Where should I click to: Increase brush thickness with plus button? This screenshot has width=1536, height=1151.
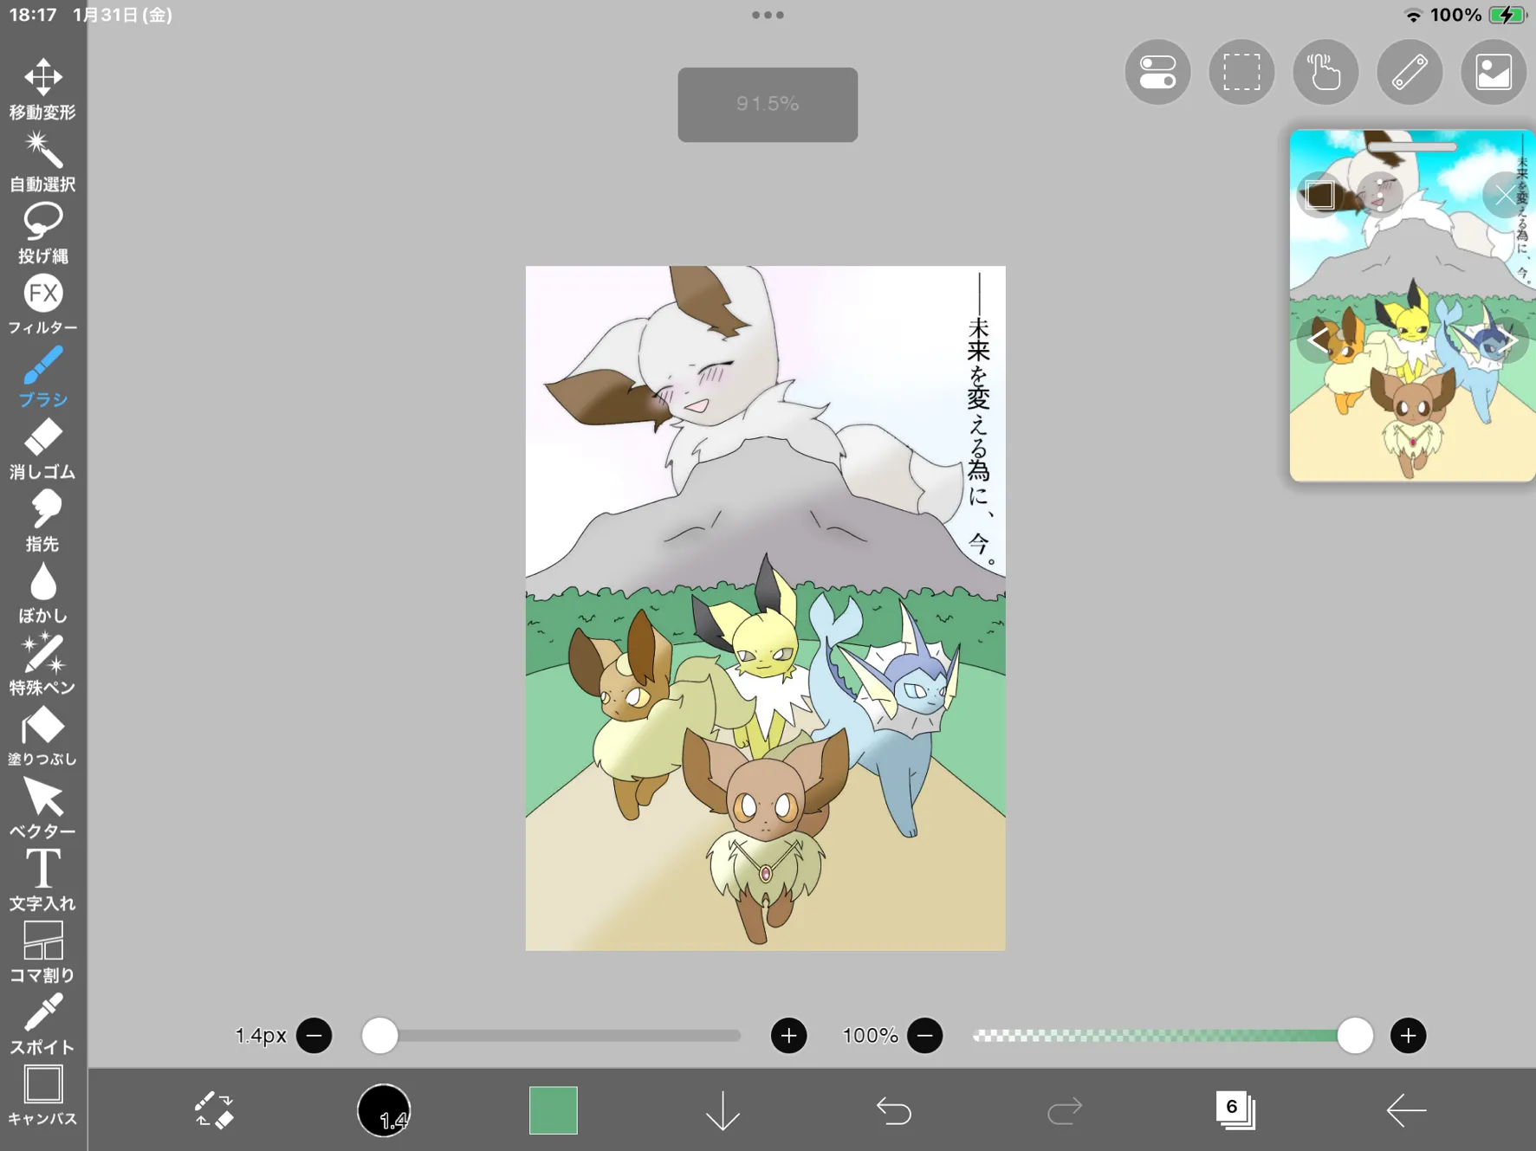(788, 1036)
